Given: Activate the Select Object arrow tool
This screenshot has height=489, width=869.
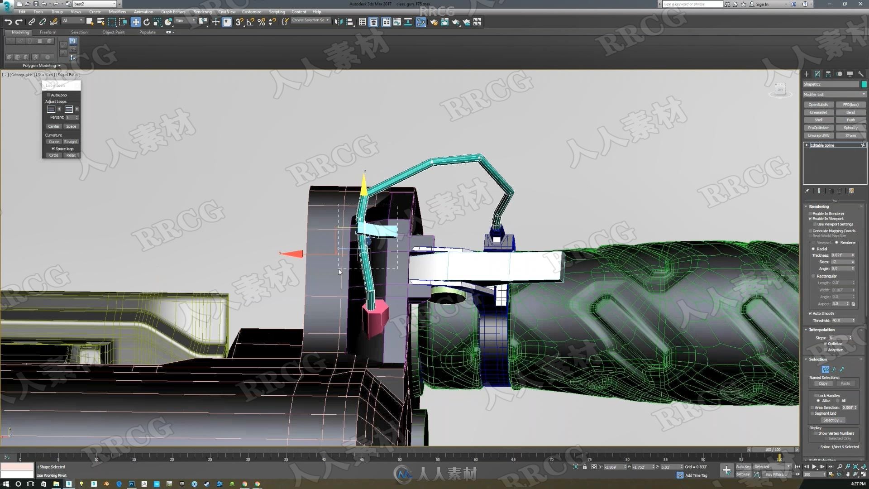Looking at the screenshot, I should pos(90,22).
